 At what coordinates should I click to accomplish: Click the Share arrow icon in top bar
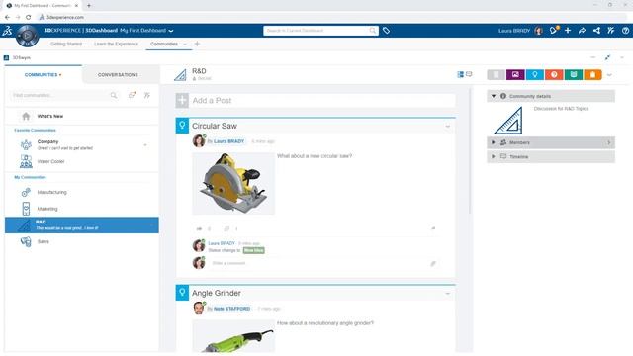pos(582,31)
